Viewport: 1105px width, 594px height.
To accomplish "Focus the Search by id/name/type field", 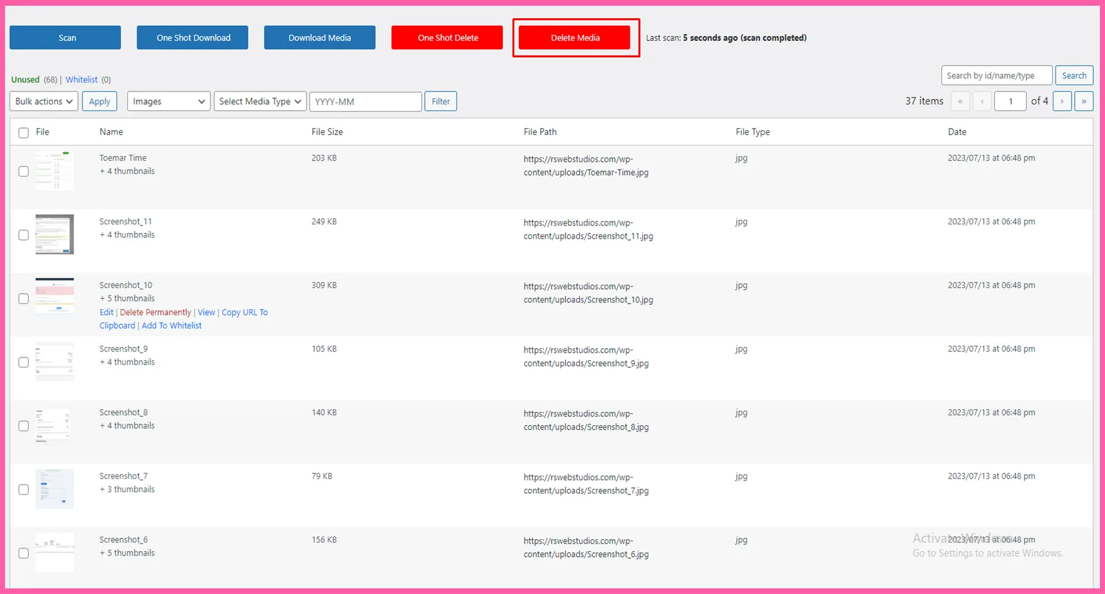I will [996, 76].
